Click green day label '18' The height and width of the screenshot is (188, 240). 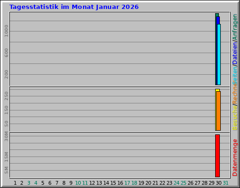pyautogui.click(x=134, y=183)
